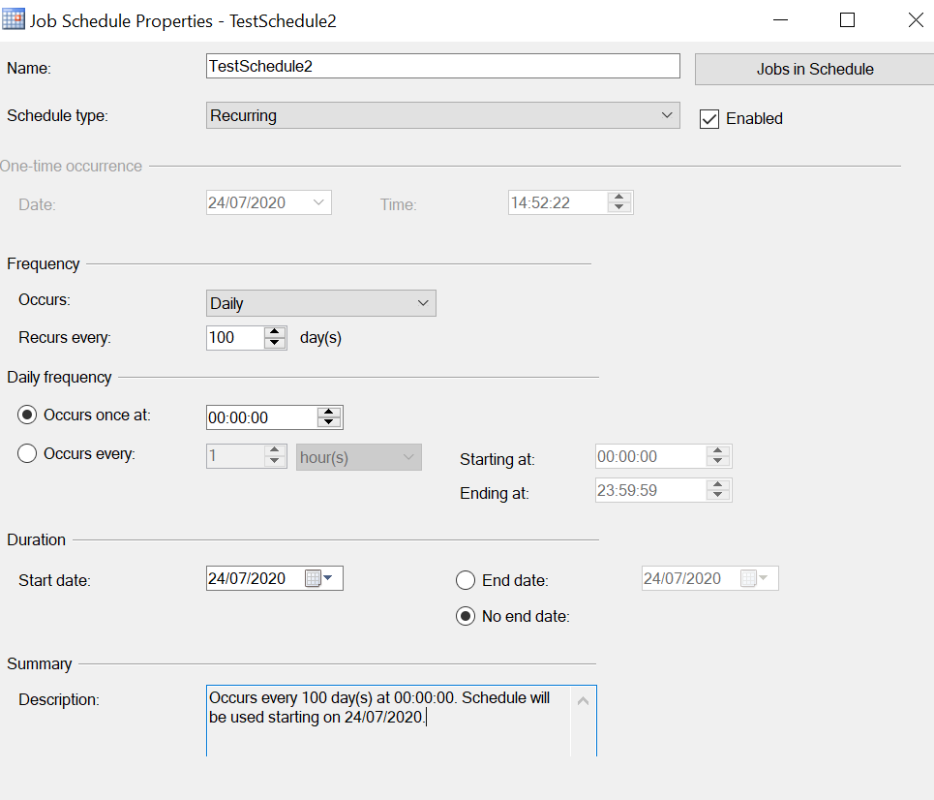
Task: Select the No end date option
Action: 466,616
